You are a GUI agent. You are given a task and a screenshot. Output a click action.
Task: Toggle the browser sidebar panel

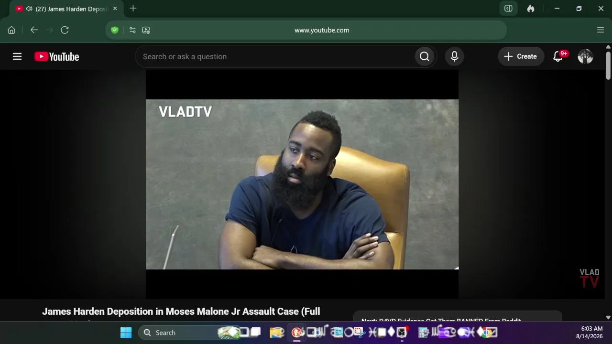508,9
